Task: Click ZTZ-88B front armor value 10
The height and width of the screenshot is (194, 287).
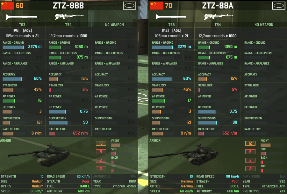Action: tap(101, 143)
